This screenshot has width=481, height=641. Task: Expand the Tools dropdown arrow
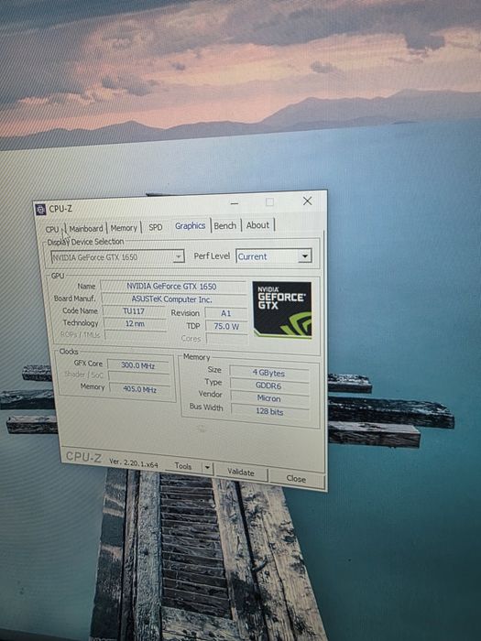(207, 467)
